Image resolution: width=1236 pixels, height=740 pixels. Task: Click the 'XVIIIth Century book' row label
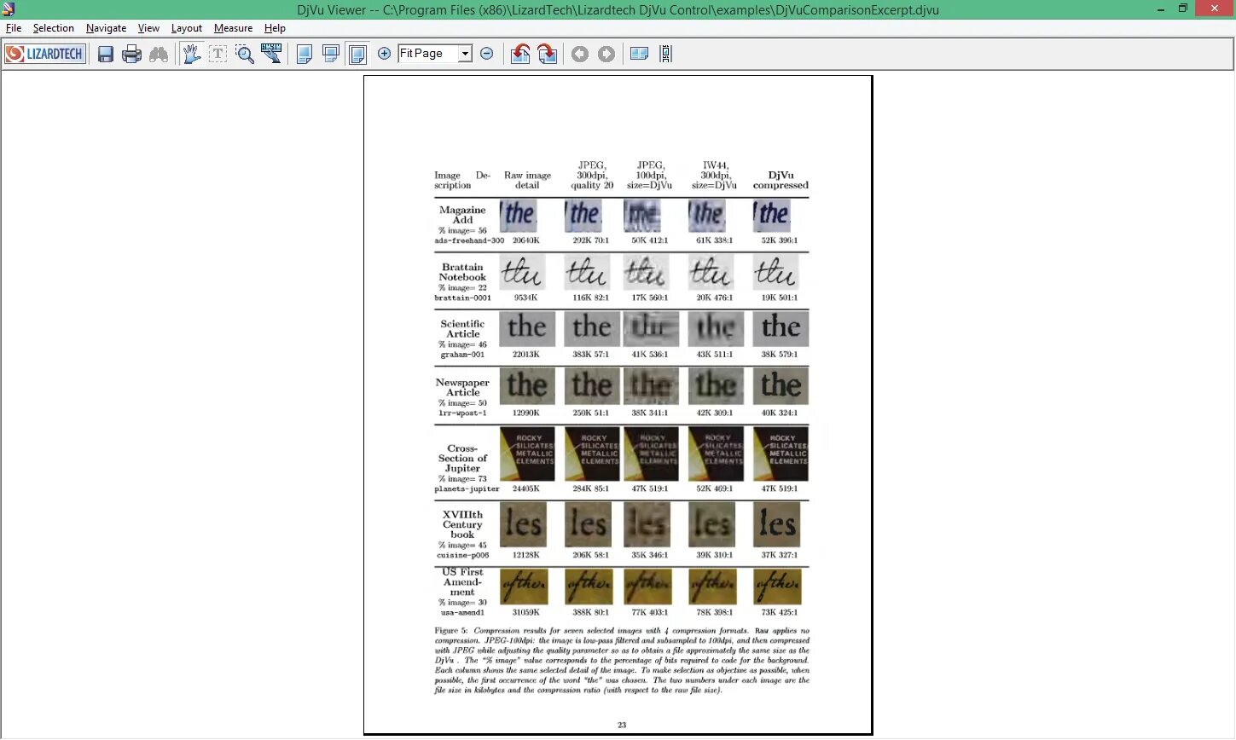[x=462, y=524]
